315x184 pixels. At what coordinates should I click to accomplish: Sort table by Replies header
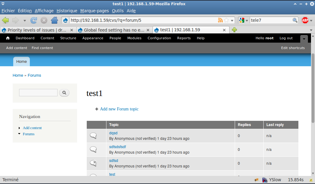click(x=244, y=125)
